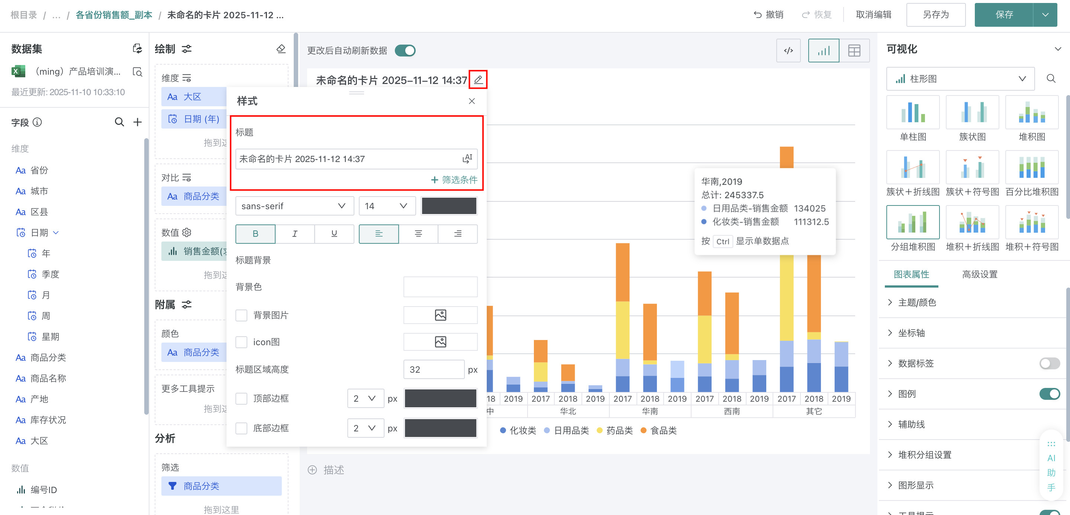Viewport: 1070px width, 515px height.
Task: Click the 另存为 button
Action: tap(935, 15)
